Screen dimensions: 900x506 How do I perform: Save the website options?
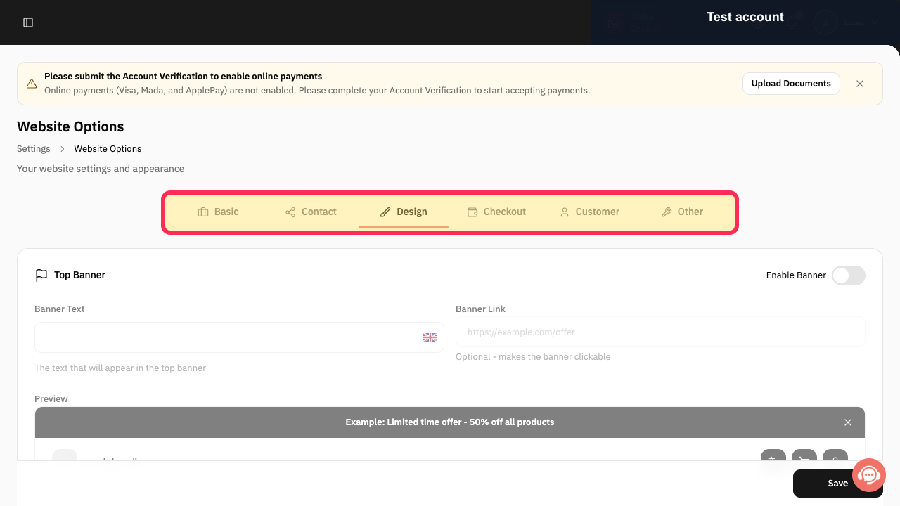(x=838, y=484)
